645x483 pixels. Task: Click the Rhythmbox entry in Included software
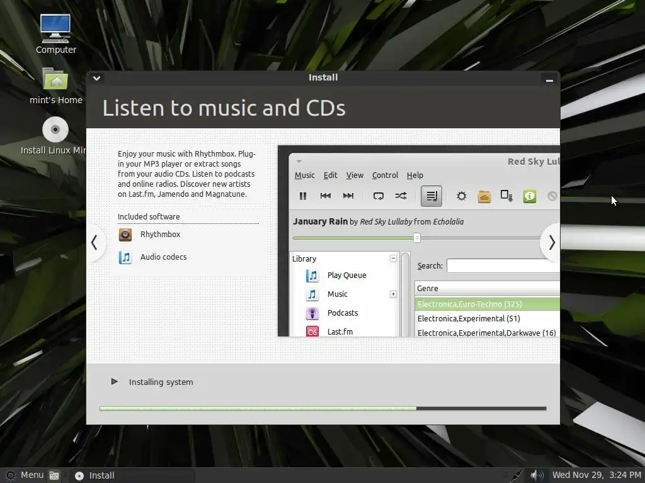(x=160, y=235)
